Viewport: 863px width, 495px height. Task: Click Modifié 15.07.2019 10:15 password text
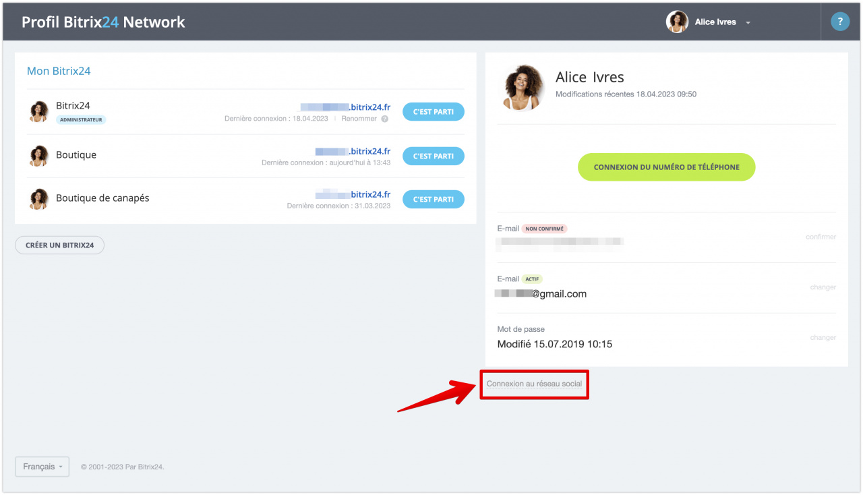pos(555,344)
